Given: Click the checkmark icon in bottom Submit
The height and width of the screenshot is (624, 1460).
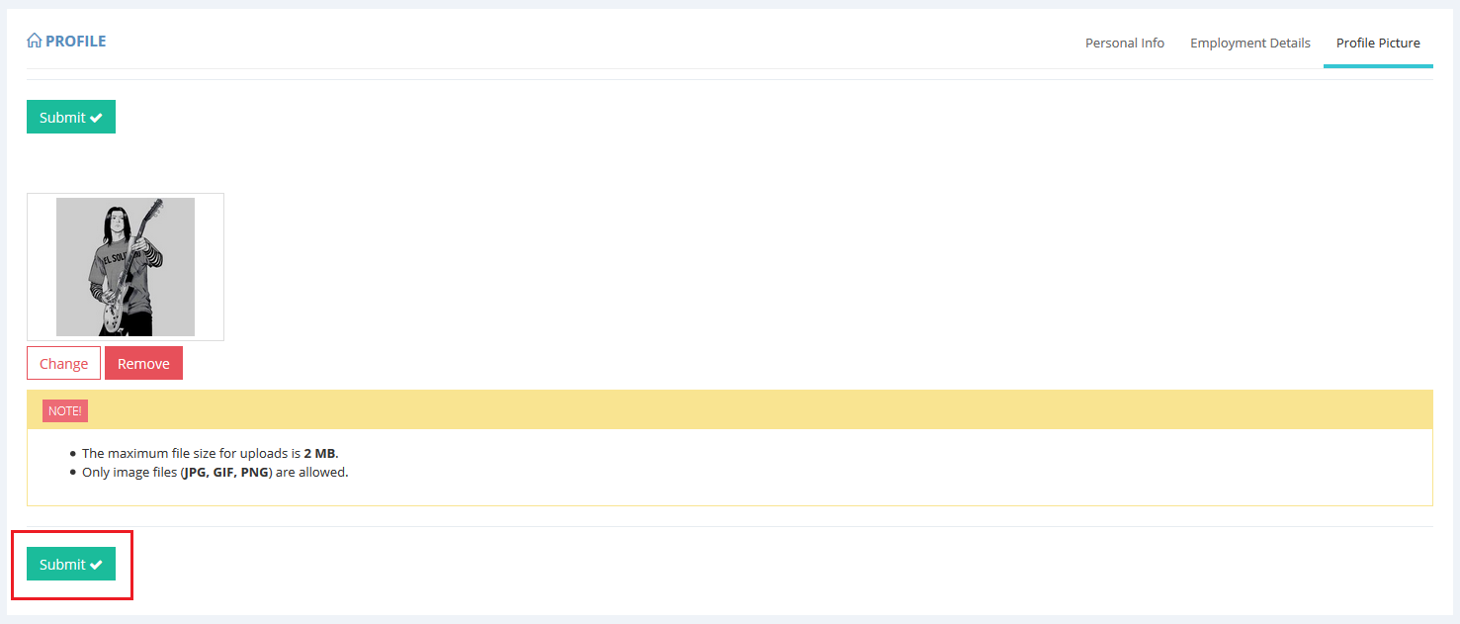Looking at the screenshot, I should pos(96,565).
